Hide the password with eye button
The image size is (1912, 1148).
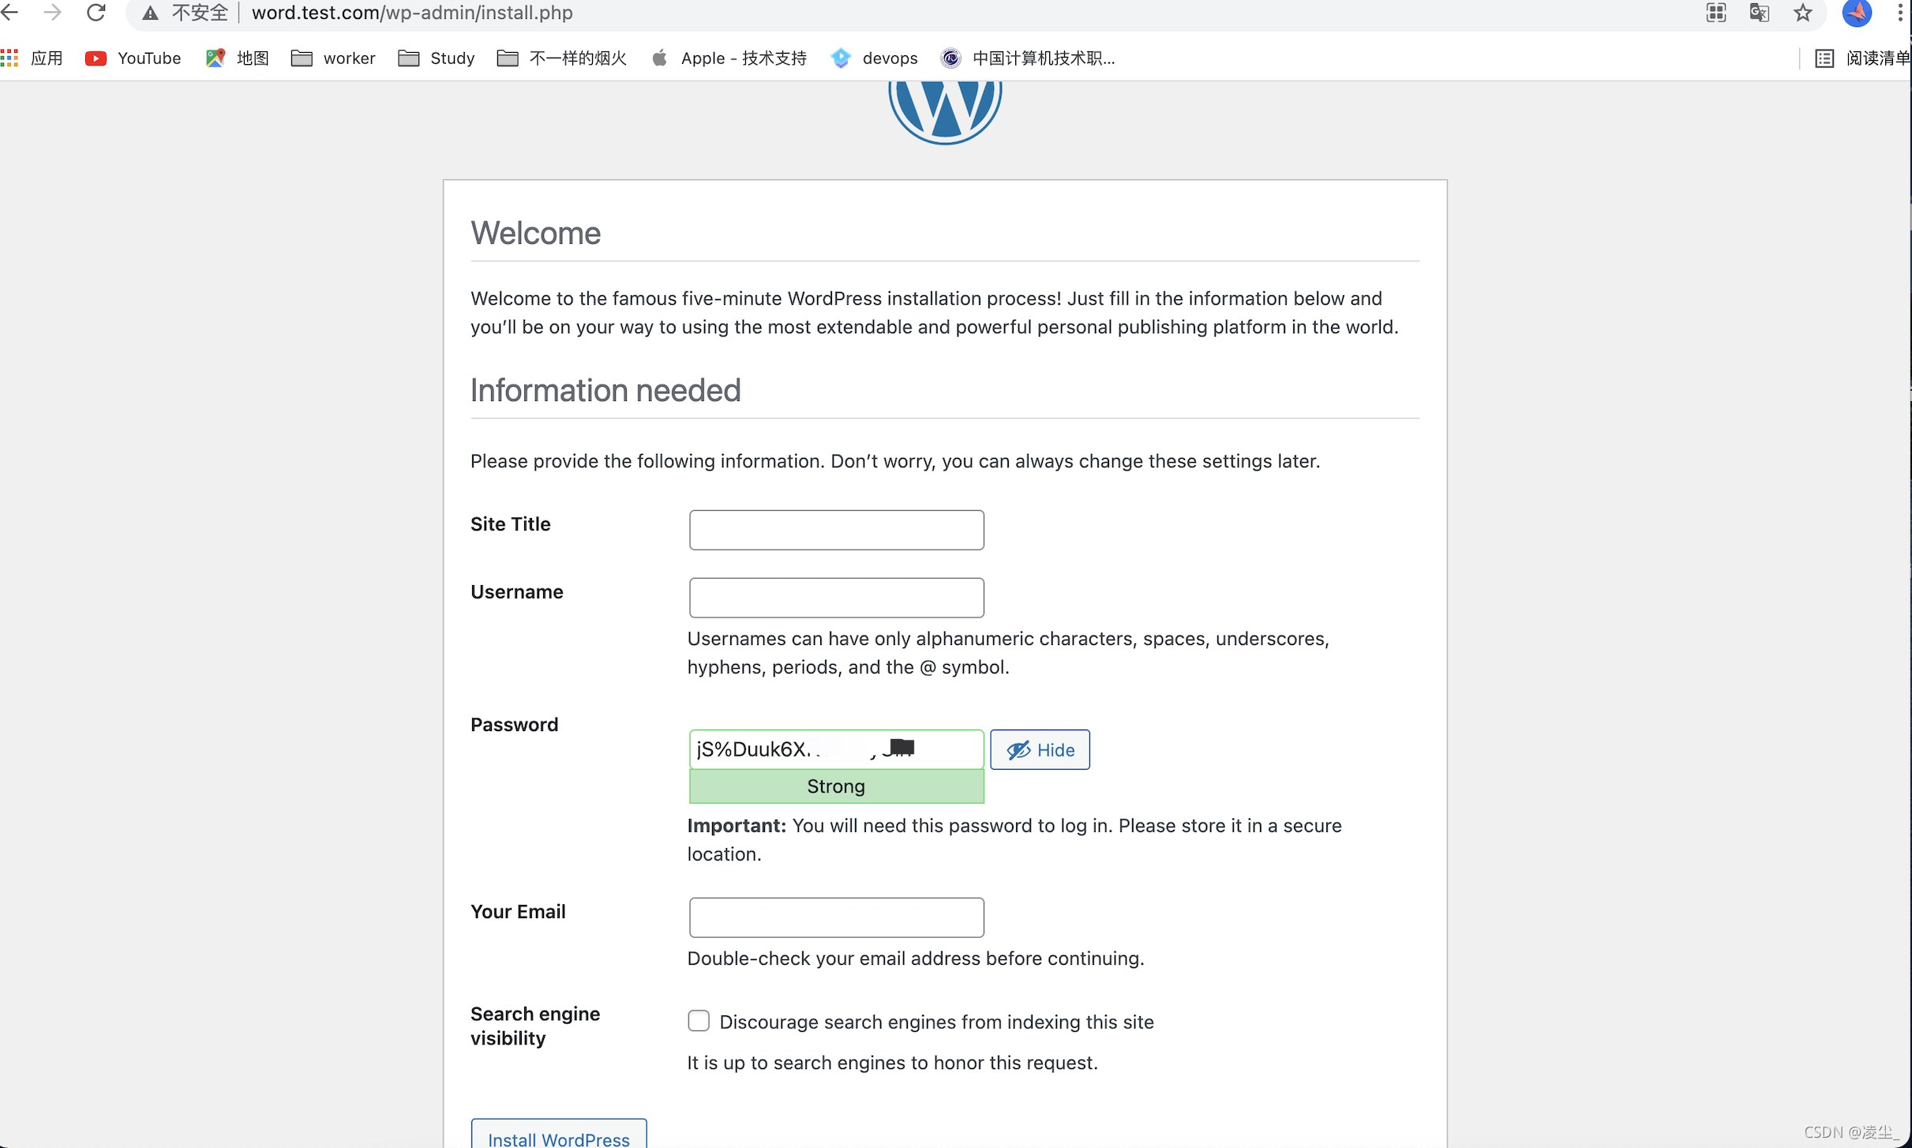[x=1039, y=749]
